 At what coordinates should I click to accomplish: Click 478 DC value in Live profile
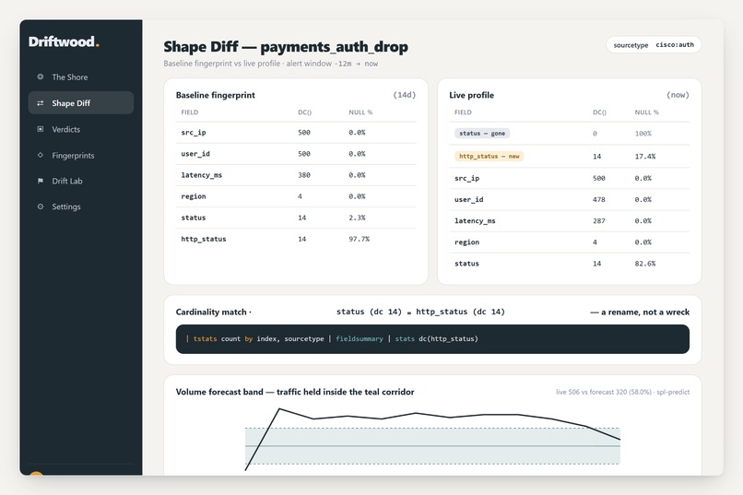pyautogui.click(x=599, y=200)
